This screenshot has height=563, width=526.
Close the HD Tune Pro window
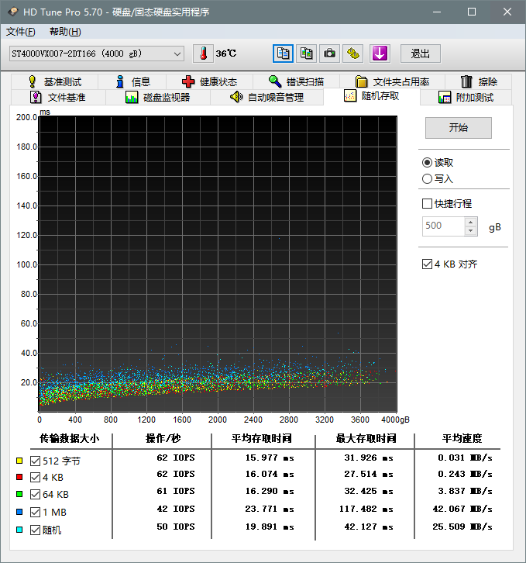(x=507, y=12)
